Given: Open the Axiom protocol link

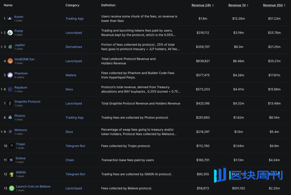Looking at the screenshot, I should tap(19, 17).
